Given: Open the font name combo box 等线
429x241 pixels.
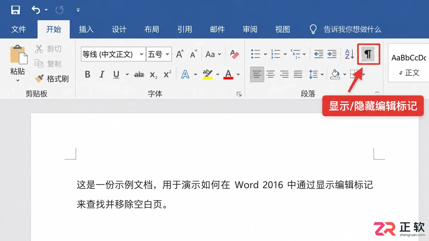Looking at the screenshot, I should [113, 54].
